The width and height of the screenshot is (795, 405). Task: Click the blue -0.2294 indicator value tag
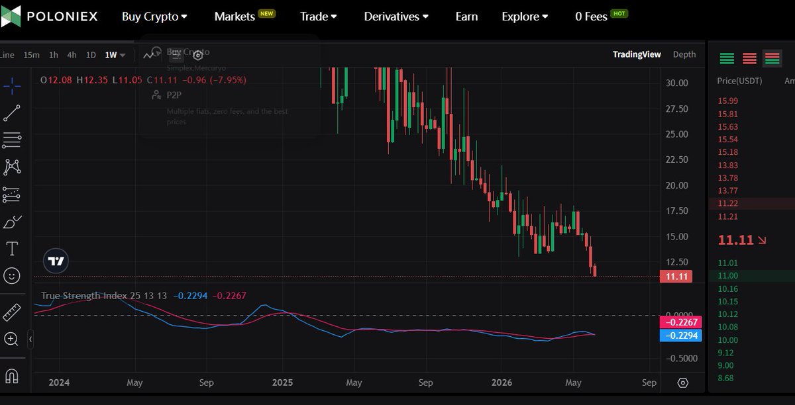680,336
